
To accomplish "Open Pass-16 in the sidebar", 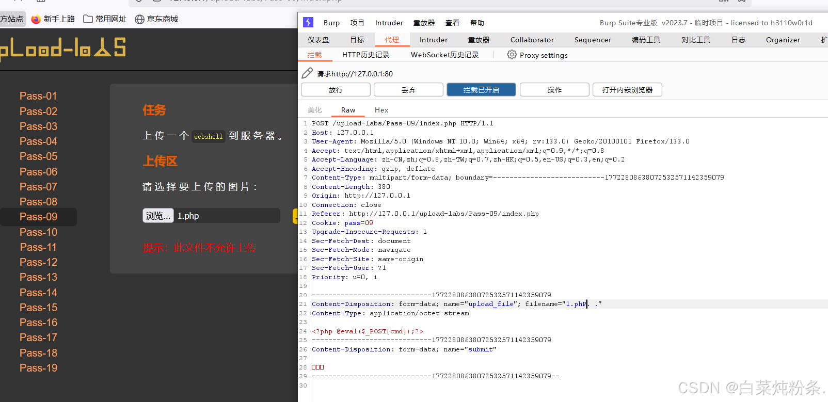I will click(38, 323).
